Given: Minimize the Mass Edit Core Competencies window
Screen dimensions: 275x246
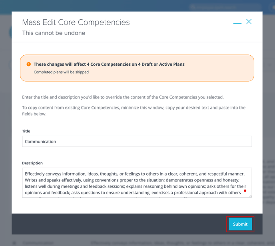Looking at the screenshot, I should point(237,23).
